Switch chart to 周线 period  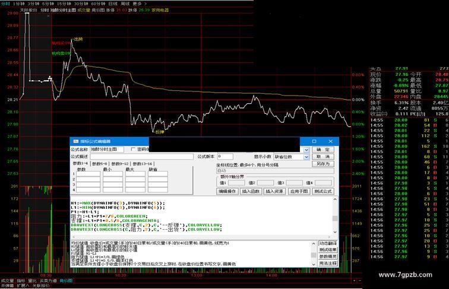[x=125, y=4]
